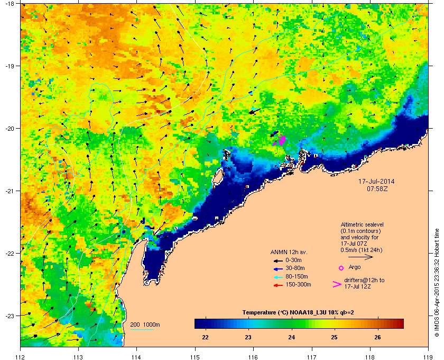
Task: Click the latitude axis label -21
Action: point(10,191)
